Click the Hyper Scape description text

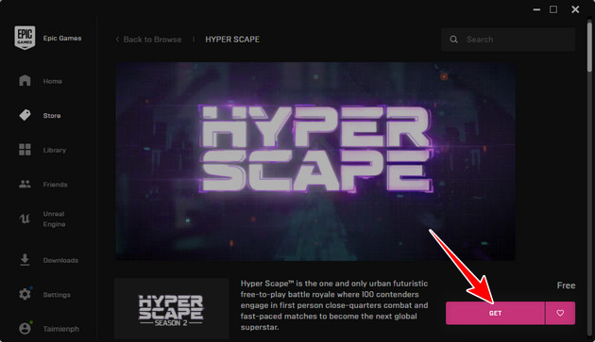334,305
